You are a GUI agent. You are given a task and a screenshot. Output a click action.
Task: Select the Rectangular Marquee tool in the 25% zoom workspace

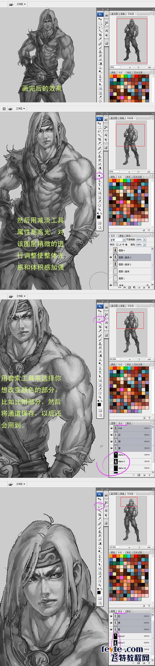[x=100, y=23]
